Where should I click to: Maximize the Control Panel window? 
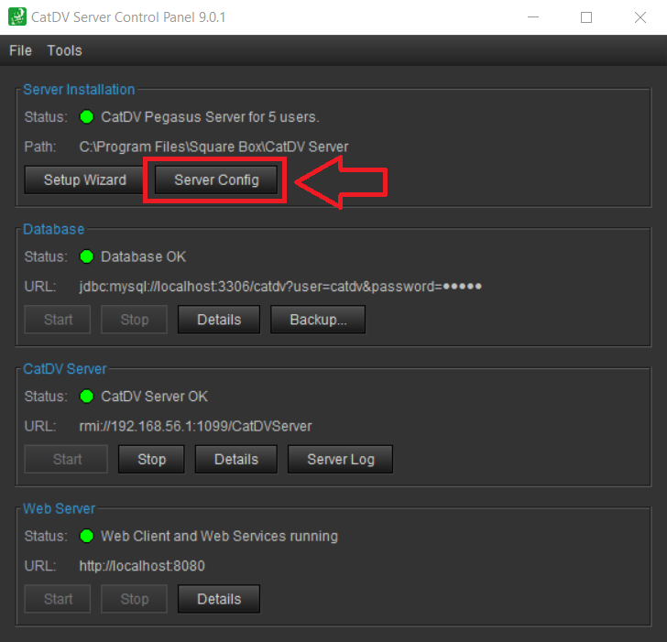586,17
